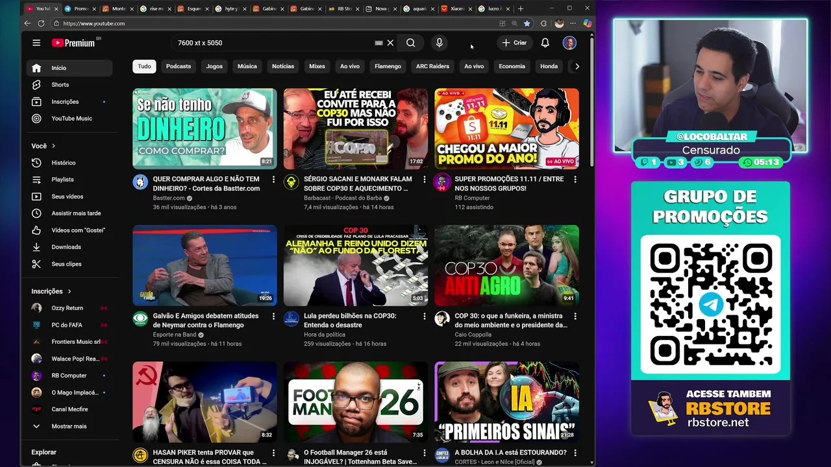Open the PC do FAFA subscription channel
Screen dimensions: 831x467
pos(69,325)
